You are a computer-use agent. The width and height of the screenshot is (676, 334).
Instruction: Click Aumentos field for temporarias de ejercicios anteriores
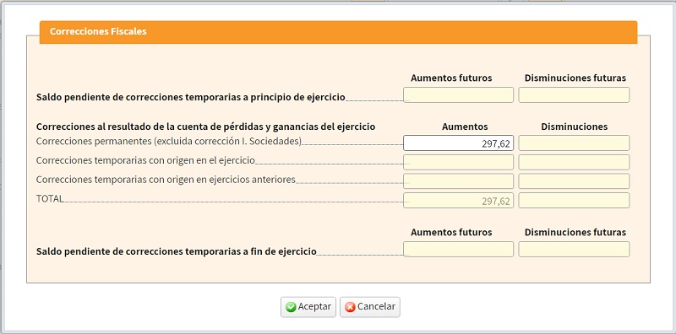(458, 181)
